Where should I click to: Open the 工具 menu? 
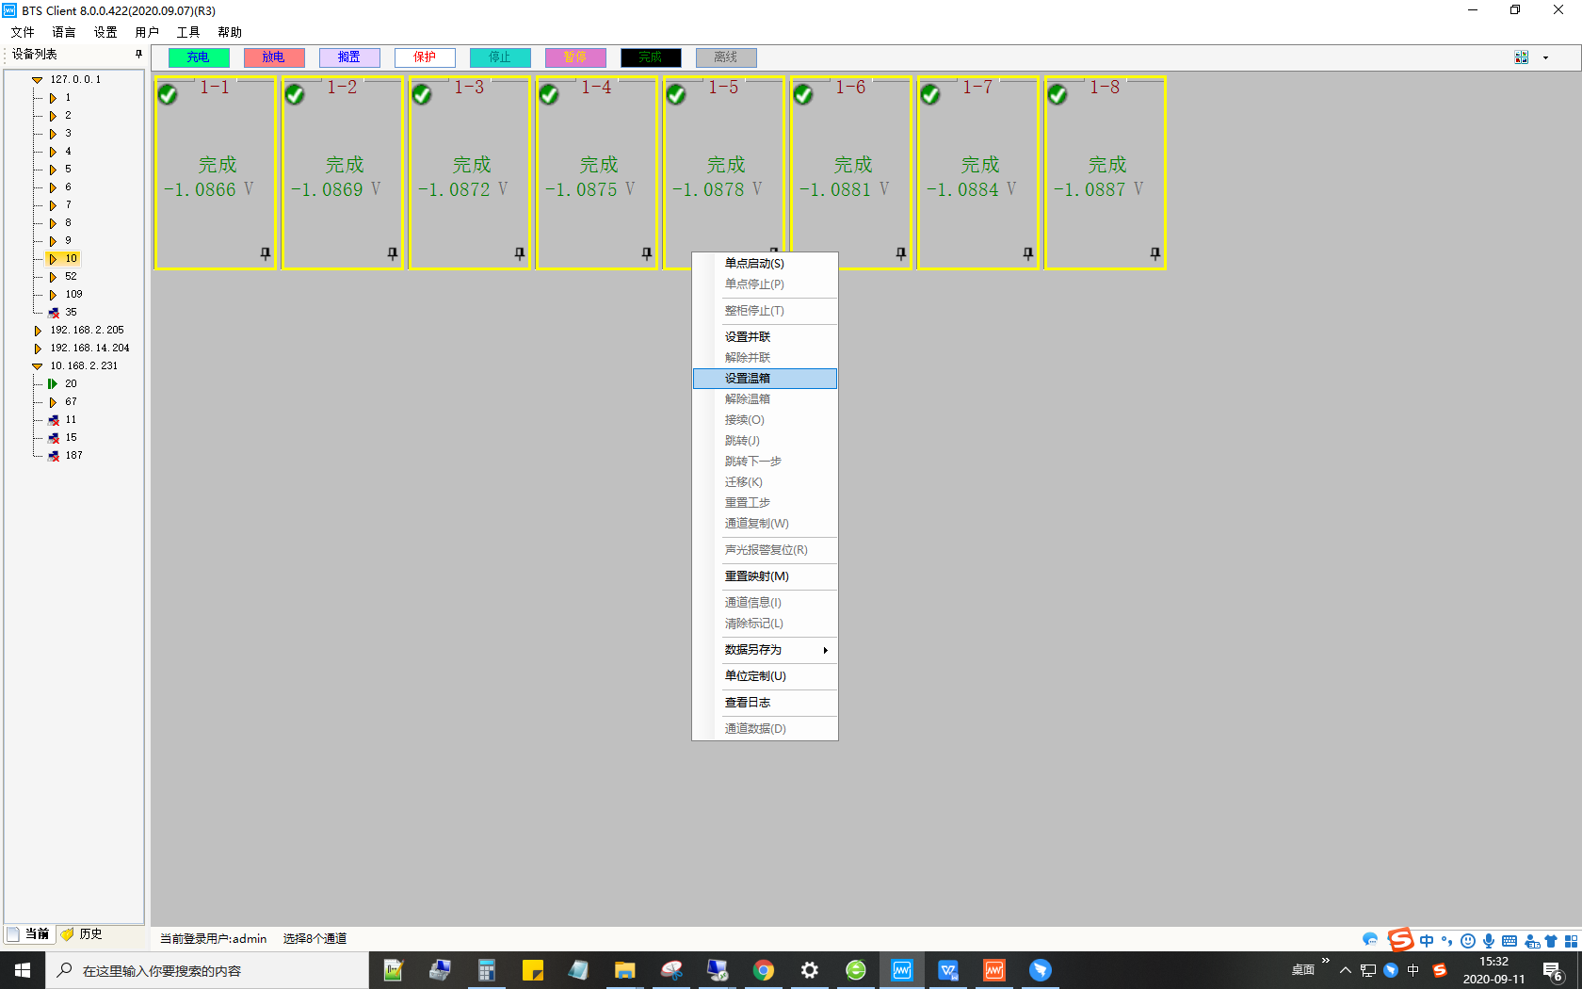(x=188, y=32)
